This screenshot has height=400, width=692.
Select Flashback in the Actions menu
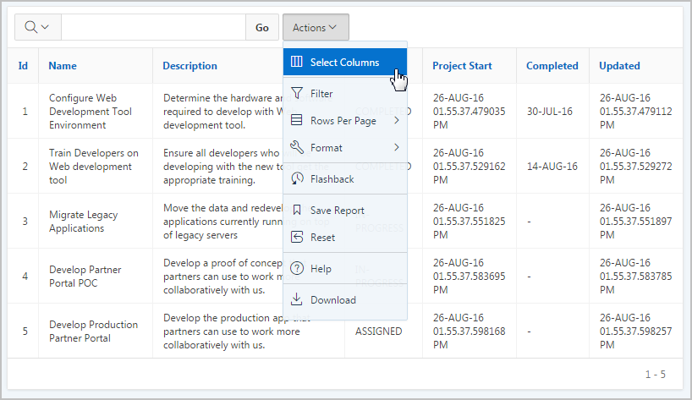pos(332,178)
